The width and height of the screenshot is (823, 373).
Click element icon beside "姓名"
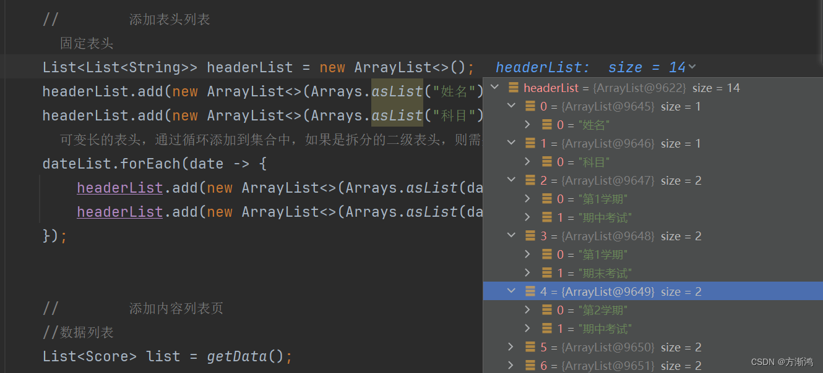547,125
